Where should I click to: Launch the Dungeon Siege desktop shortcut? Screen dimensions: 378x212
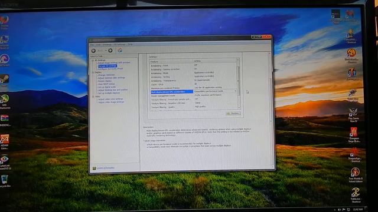tap(354, 135)
